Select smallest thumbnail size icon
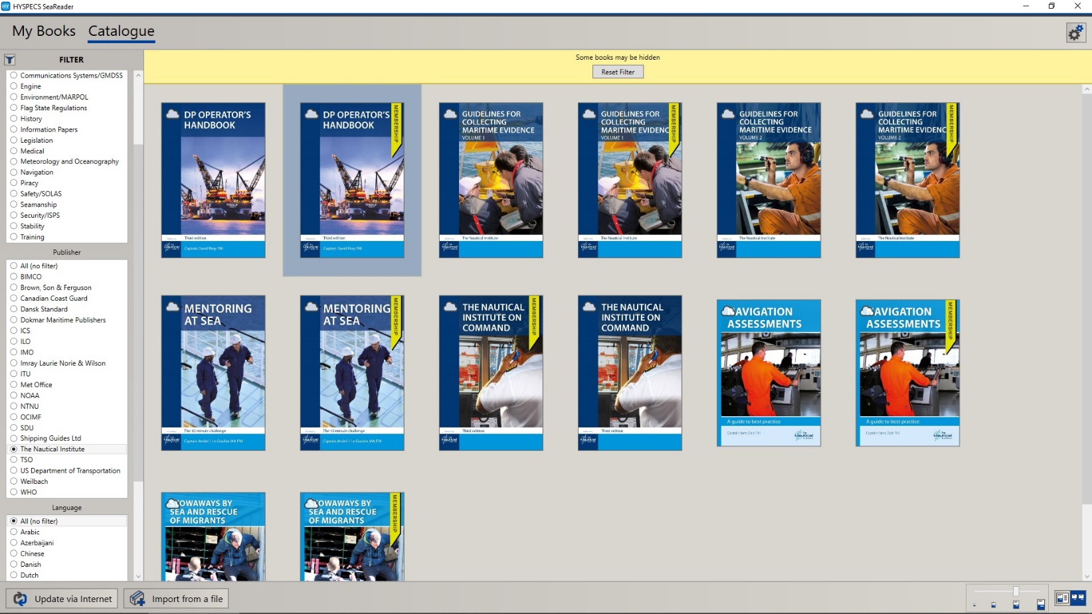Image resolution: width=1092 pixels, height=614 pixels. click(x=974, y=605)
